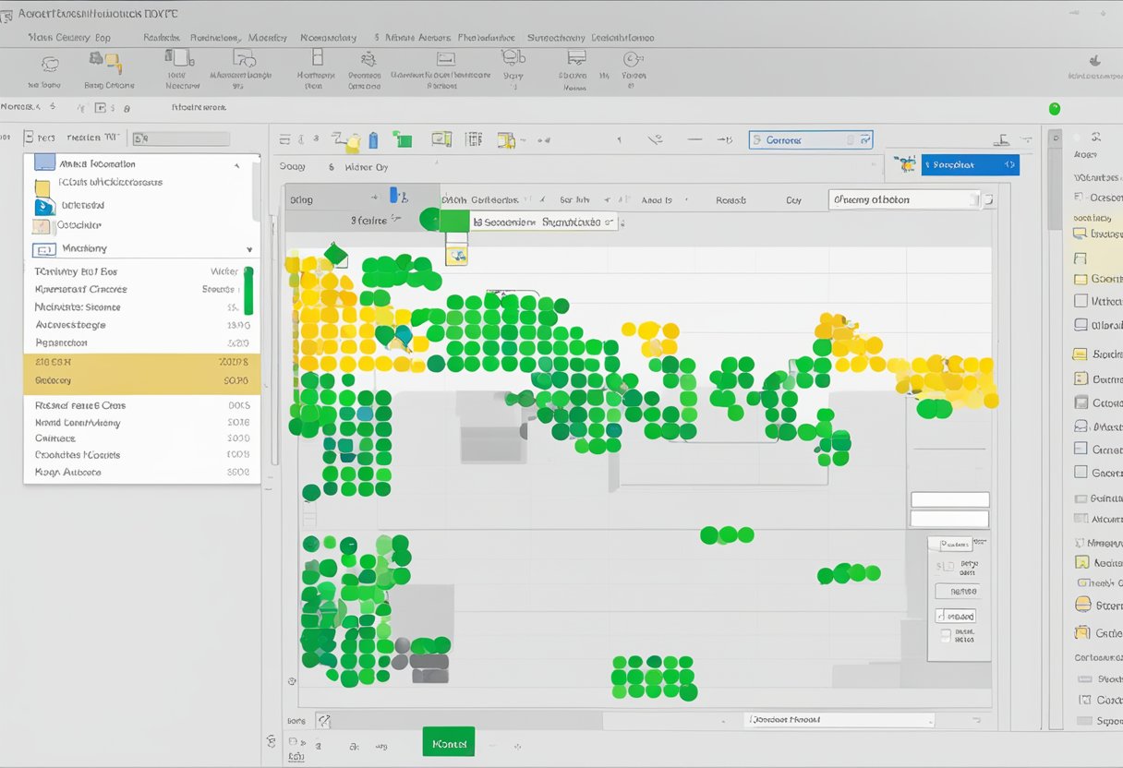Open the 'Noomostaty' ribbon tab
Screen dimensions: 1123x768
[328, 38]
